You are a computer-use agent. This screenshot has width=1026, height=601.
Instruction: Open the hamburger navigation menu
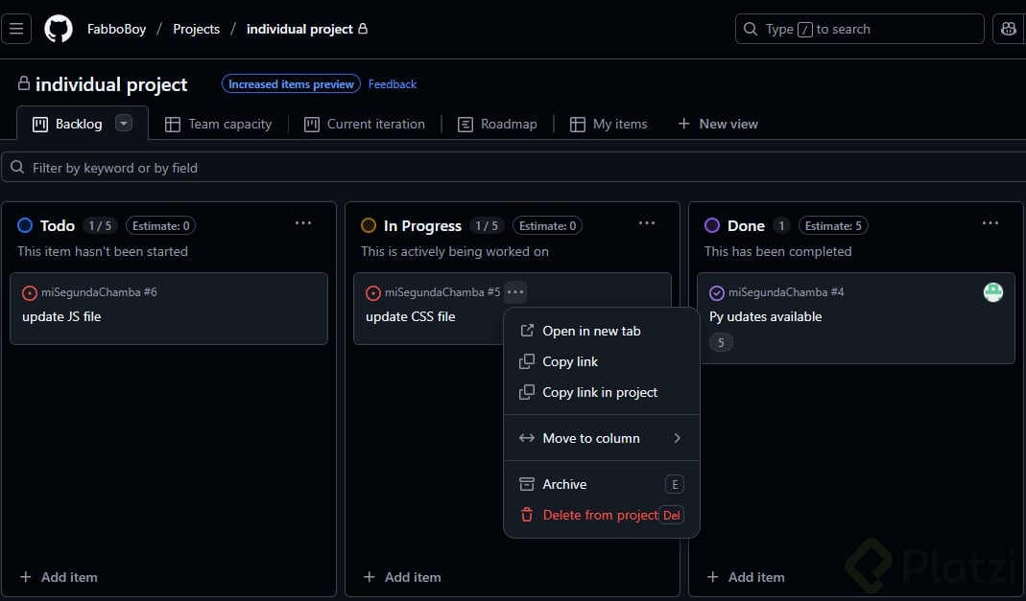17,29
